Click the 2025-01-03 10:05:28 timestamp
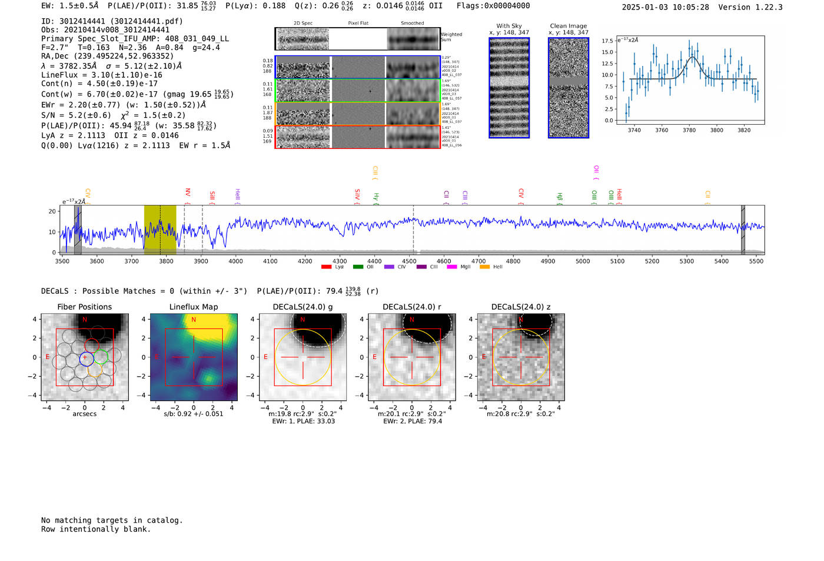 666,7
